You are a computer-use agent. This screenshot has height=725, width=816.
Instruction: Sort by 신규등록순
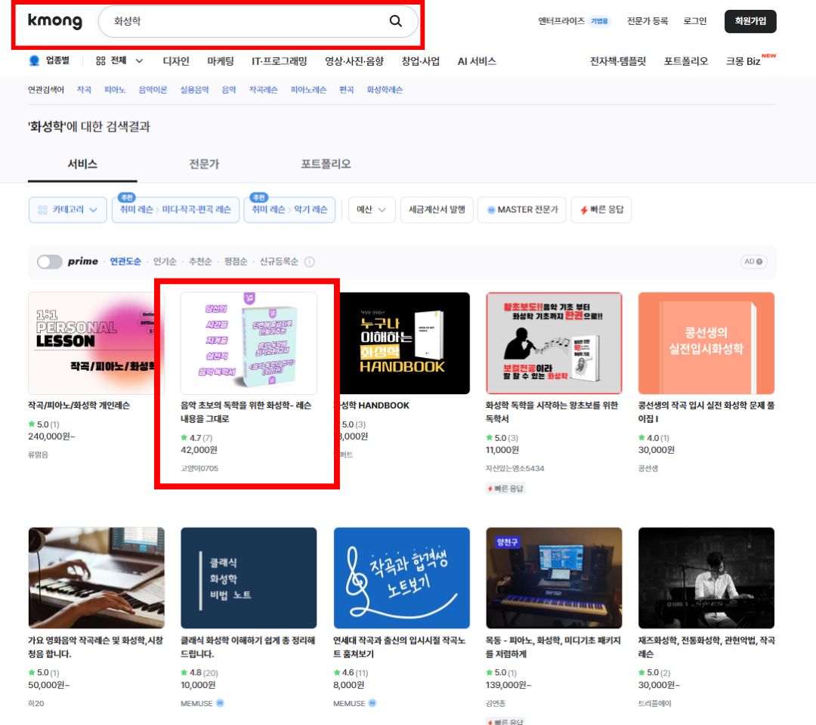(278, 261)
